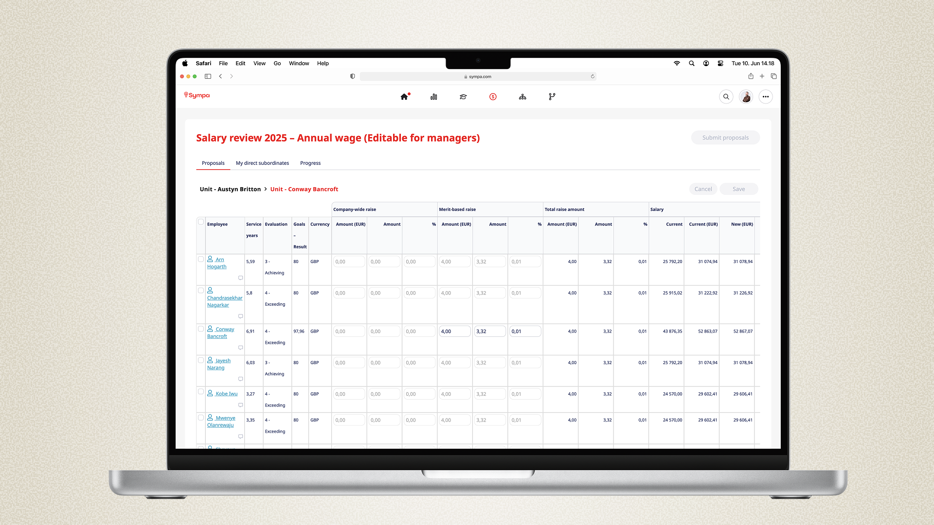934x525 pixels.
Task: Go to Unit - Austyn Britton breadcrumb
Action: pyautogui.click(x=230, y=189)
